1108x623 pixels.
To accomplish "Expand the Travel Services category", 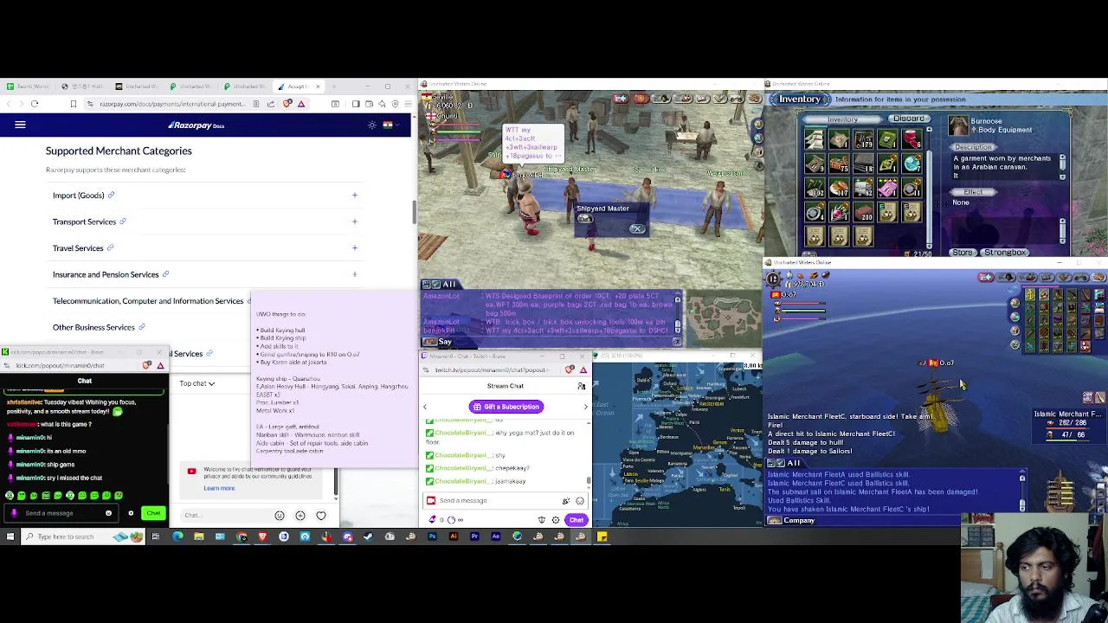I will pos(354,247).
